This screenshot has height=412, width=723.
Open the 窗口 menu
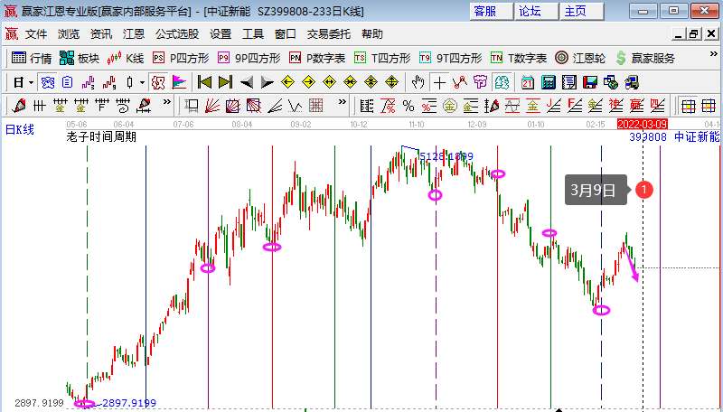click(286, 34)
